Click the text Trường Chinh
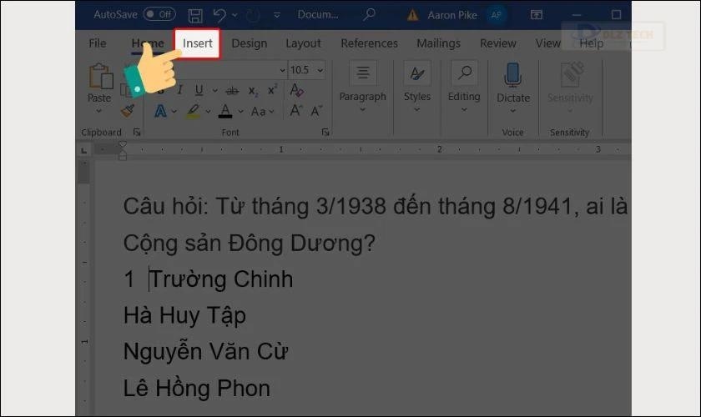The height and width of the screenshot is (417, 701). point(221,279)
